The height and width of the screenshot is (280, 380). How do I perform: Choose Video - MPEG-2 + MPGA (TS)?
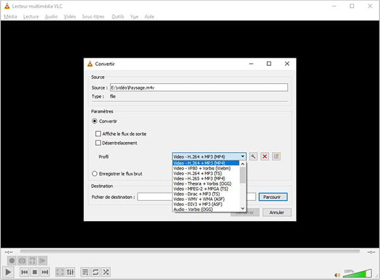pos(206,189)
